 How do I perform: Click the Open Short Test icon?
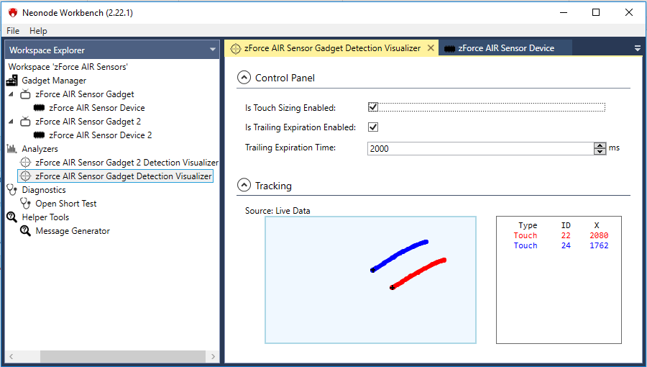point(26,204)
